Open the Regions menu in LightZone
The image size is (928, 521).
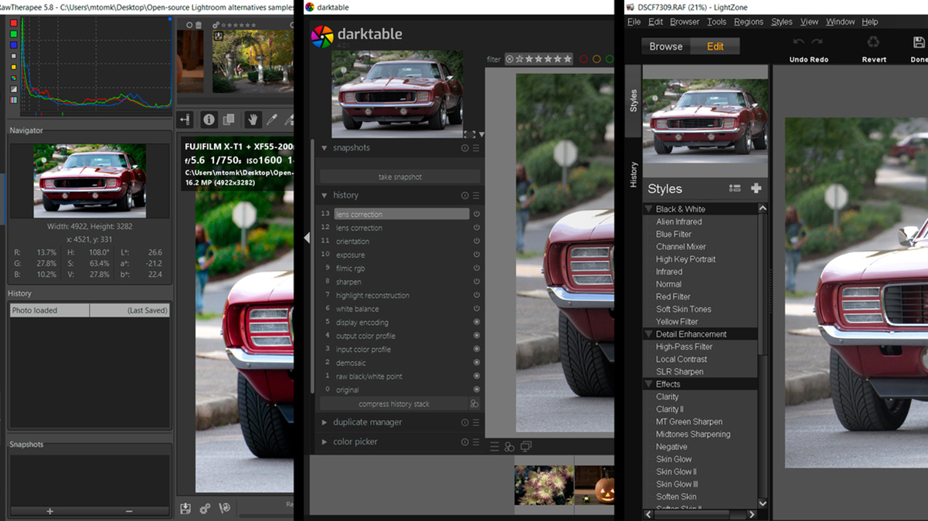tap(748, 22)
